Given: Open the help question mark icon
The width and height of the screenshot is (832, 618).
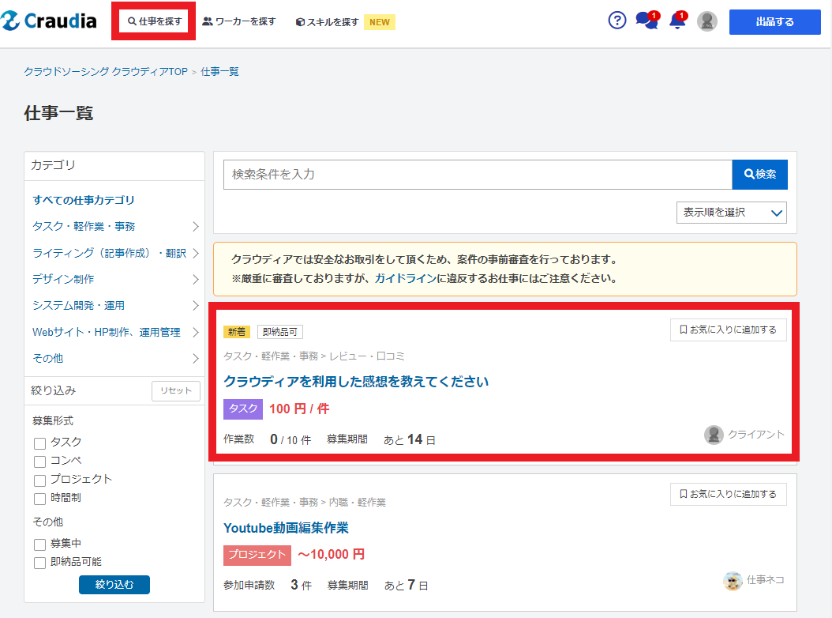Looking at the screenshot, I should (x=617, y=21).
